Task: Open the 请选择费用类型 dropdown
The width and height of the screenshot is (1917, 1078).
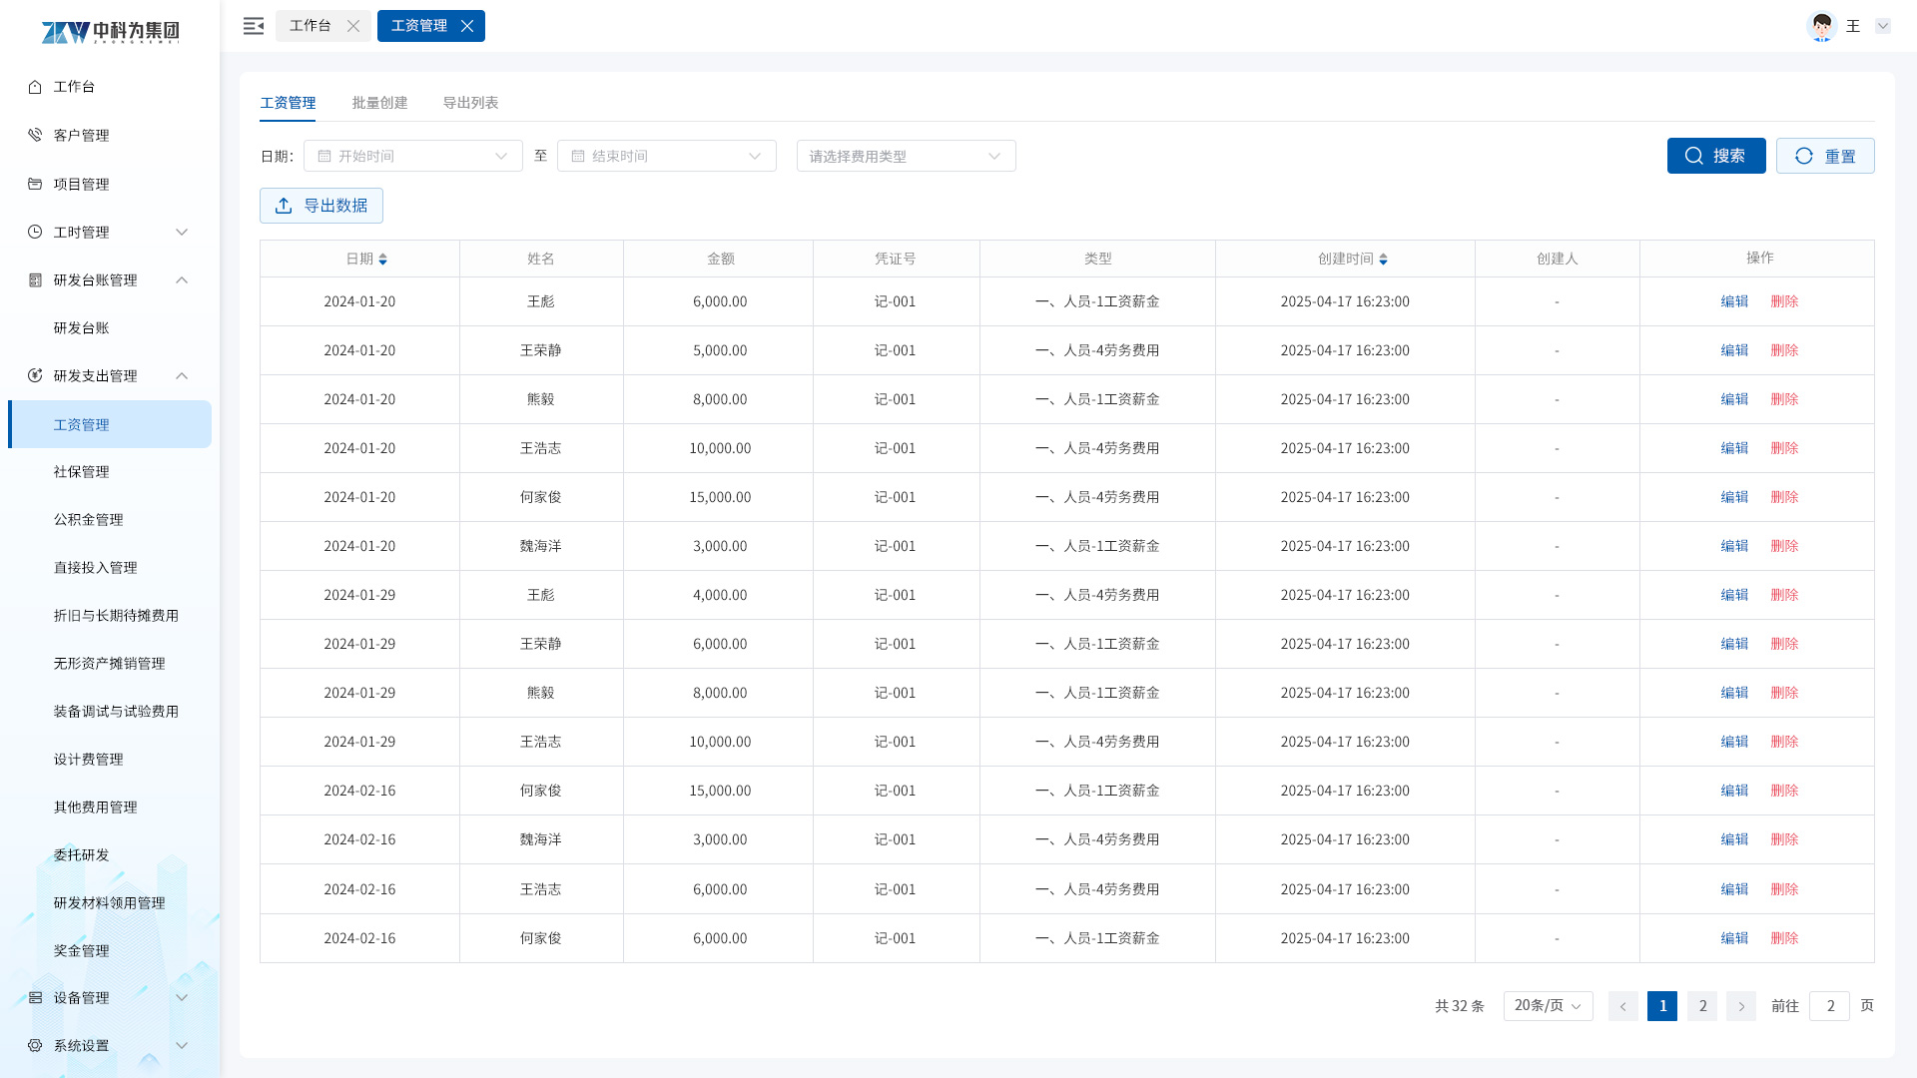Action: pos(906,156)
